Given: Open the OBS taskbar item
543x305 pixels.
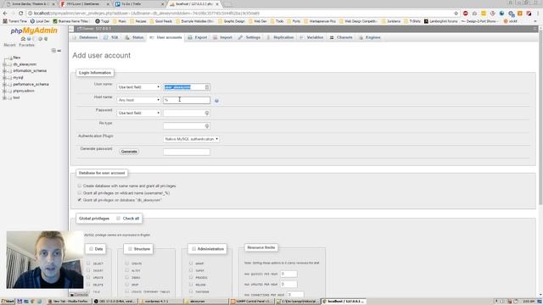Looking at the screenshot, I should click(x=115, y=302).
